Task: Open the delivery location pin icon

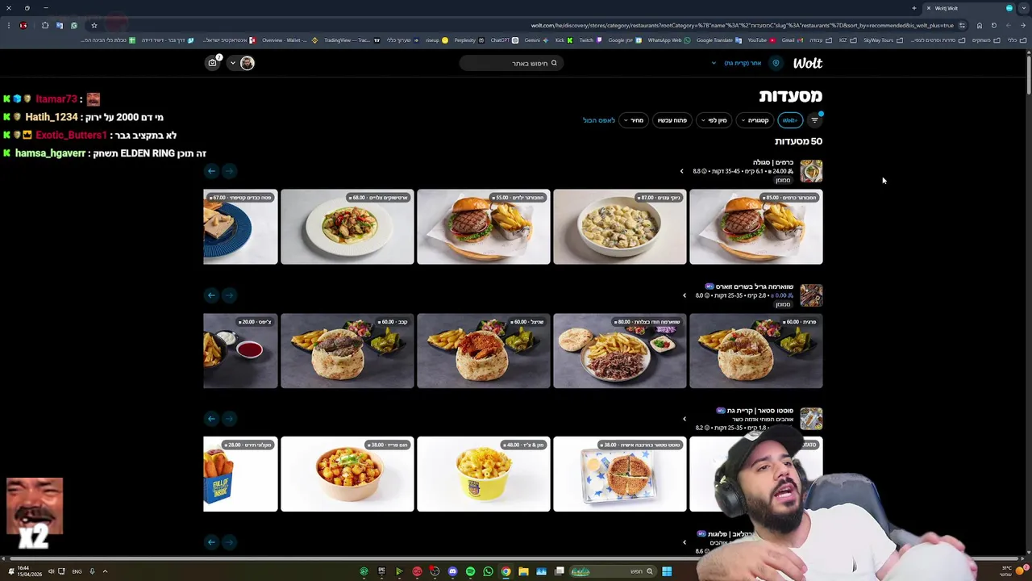Action: point(776,63)
